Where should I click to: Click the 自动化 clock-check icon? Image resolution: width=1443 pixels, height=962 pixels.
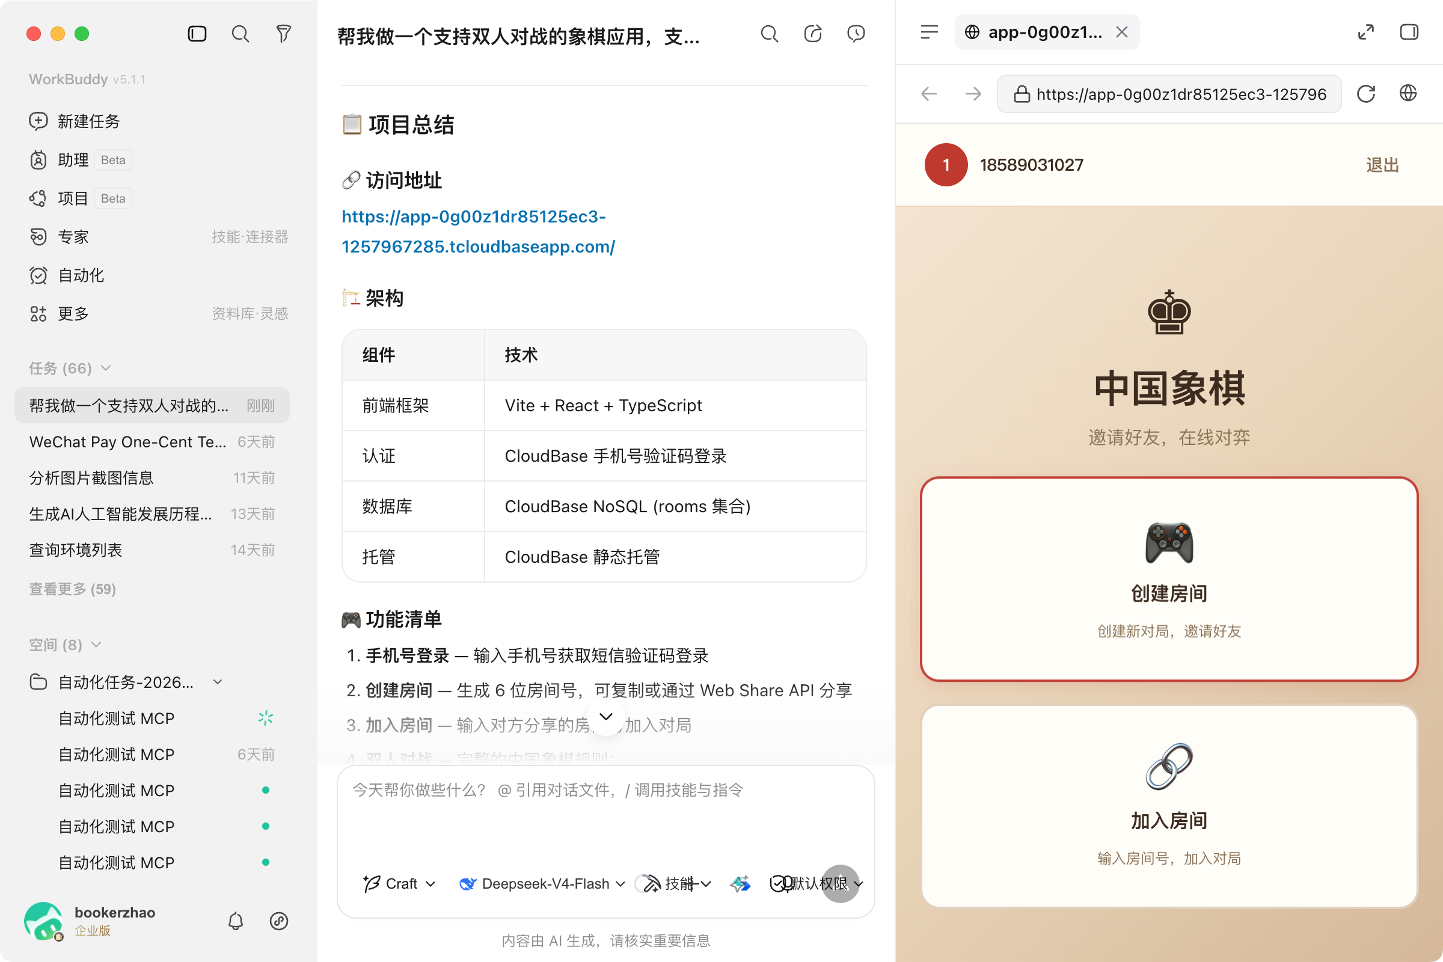[x=38, y=275]
